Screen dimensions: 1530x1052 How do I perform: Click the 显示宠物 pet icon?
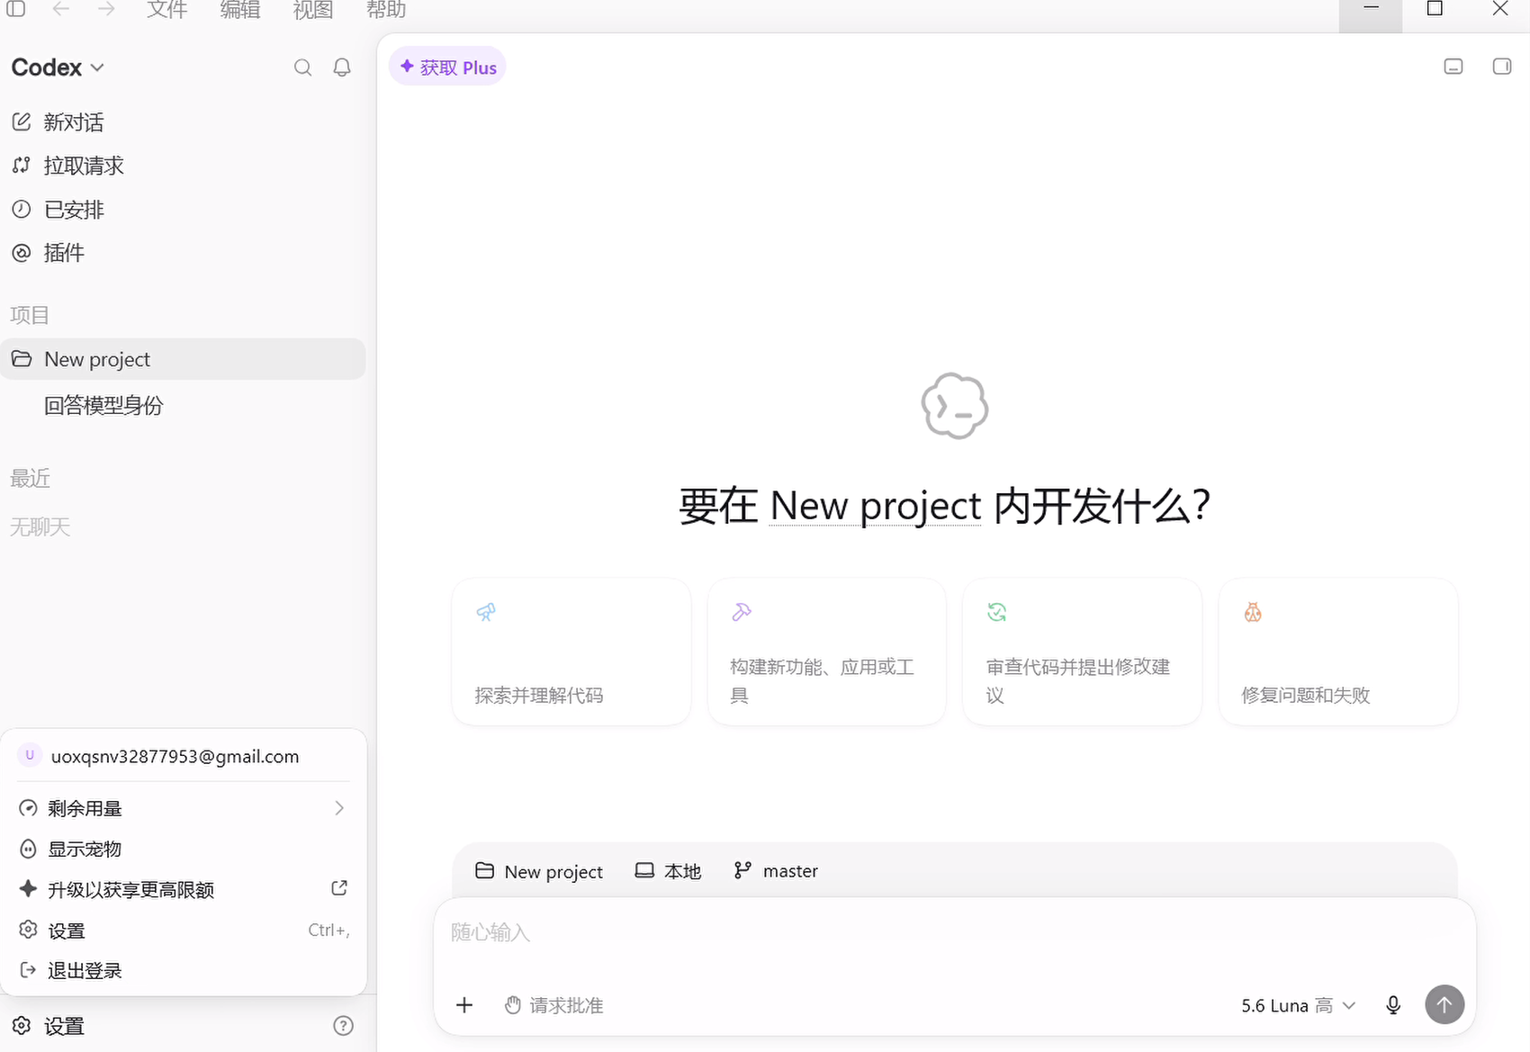[x=29, y=849]
